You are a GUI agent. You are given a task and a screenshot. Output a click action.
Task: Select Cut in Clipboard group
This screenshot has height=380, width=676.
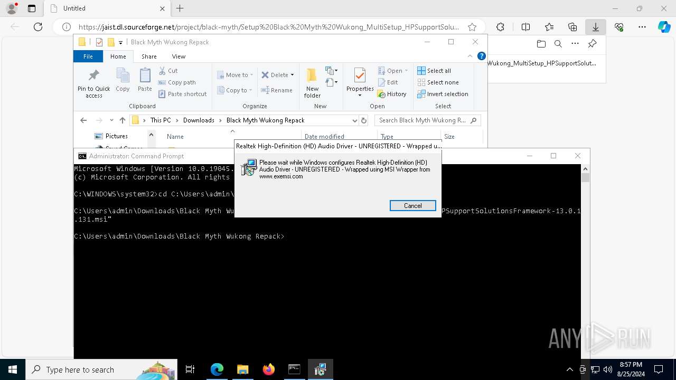coord(168,71)
